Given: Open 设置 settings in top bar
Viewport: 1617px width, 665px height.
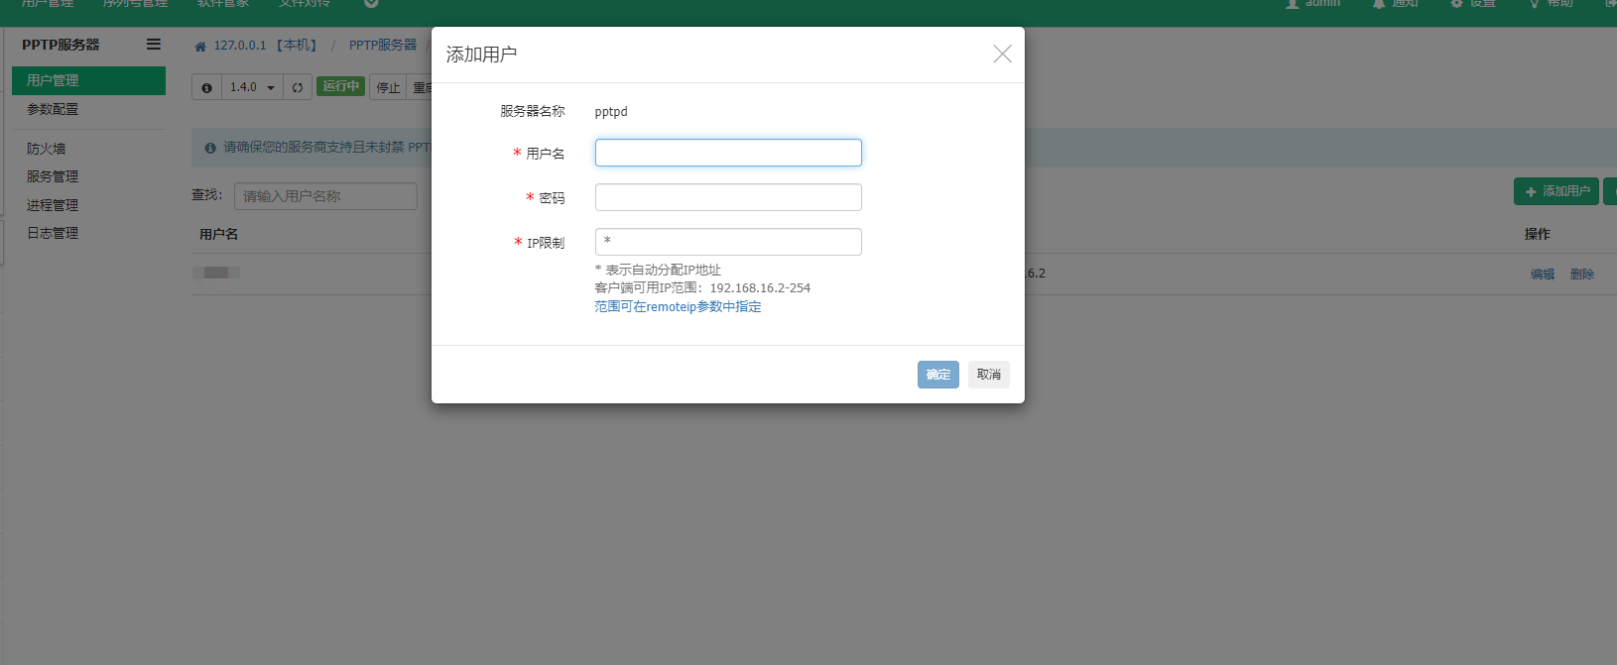Looking at the screenshot, I should coord(1473,3).
